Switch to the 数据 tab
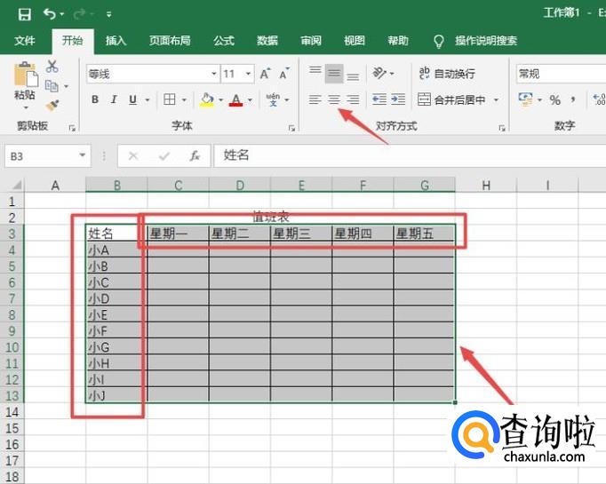This screenshot has width=606, height=484. pos(267,41)
